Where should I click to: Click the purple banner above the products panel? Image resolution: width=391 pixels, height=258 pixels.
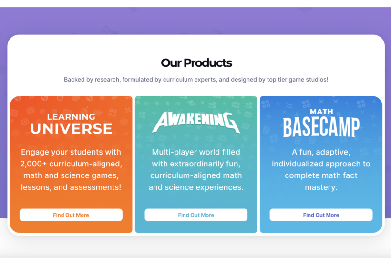(196, 21)
